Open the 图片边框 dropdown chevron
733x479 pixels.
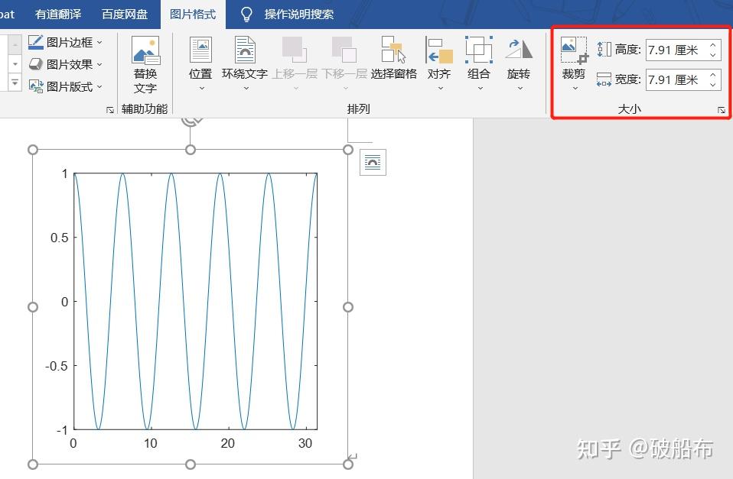[x=100, y=42]
